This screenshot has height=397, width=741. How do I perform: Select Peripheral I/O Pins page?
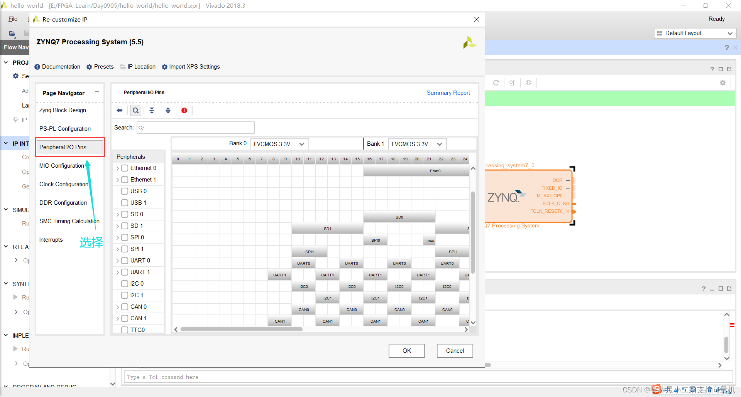[x=70, y=147]
